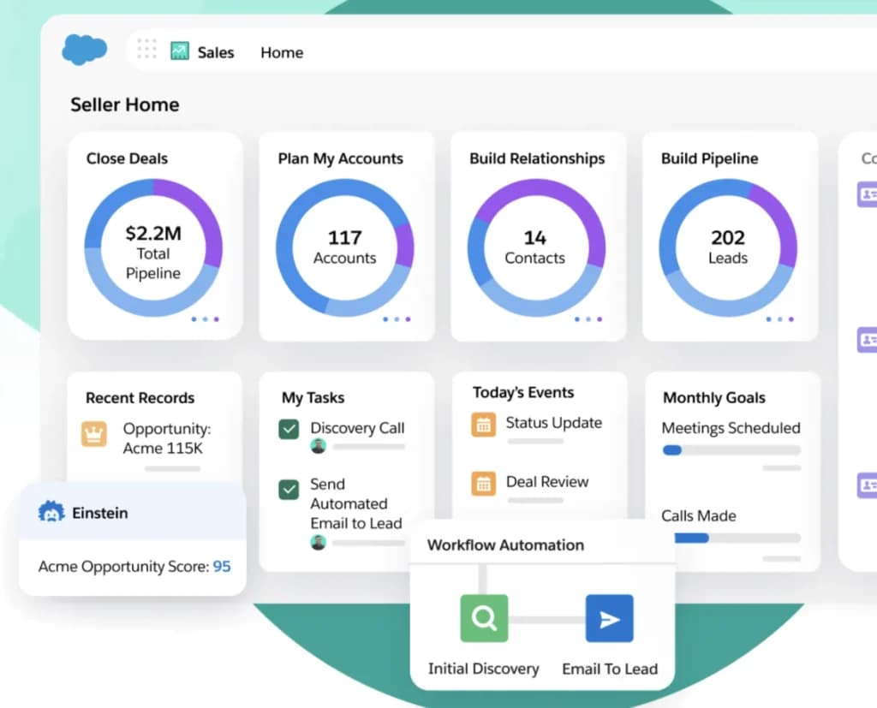Click the 117 Accounts donut chart
Viewport: 877px width, 708px height.
point(344,247)
